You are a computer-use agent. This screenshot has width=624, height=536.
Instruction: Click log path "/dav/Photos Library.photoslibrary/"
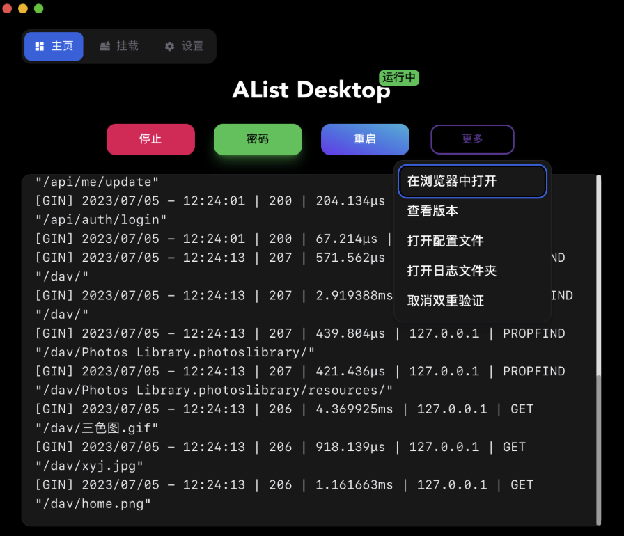(175, 352)
